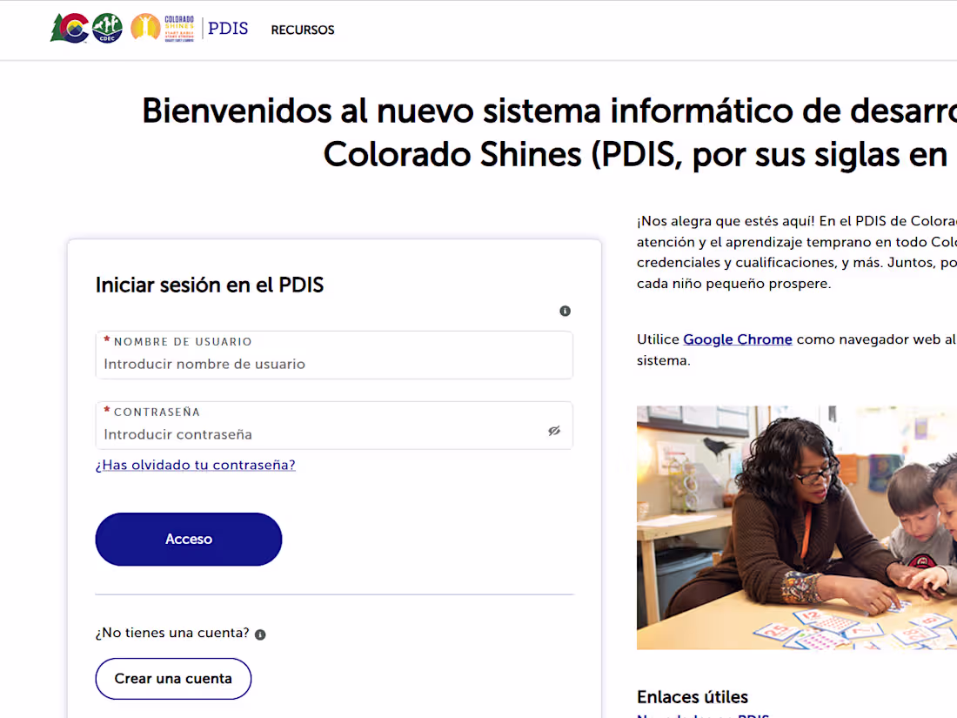
Task: Click the Iniciar sesión en el PDIS heading
Action: pyautogui.click(x=210, y=285)
